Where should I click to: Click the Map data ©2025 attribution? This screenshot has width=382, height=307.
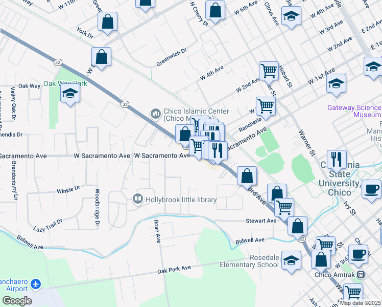coord(361,303)
